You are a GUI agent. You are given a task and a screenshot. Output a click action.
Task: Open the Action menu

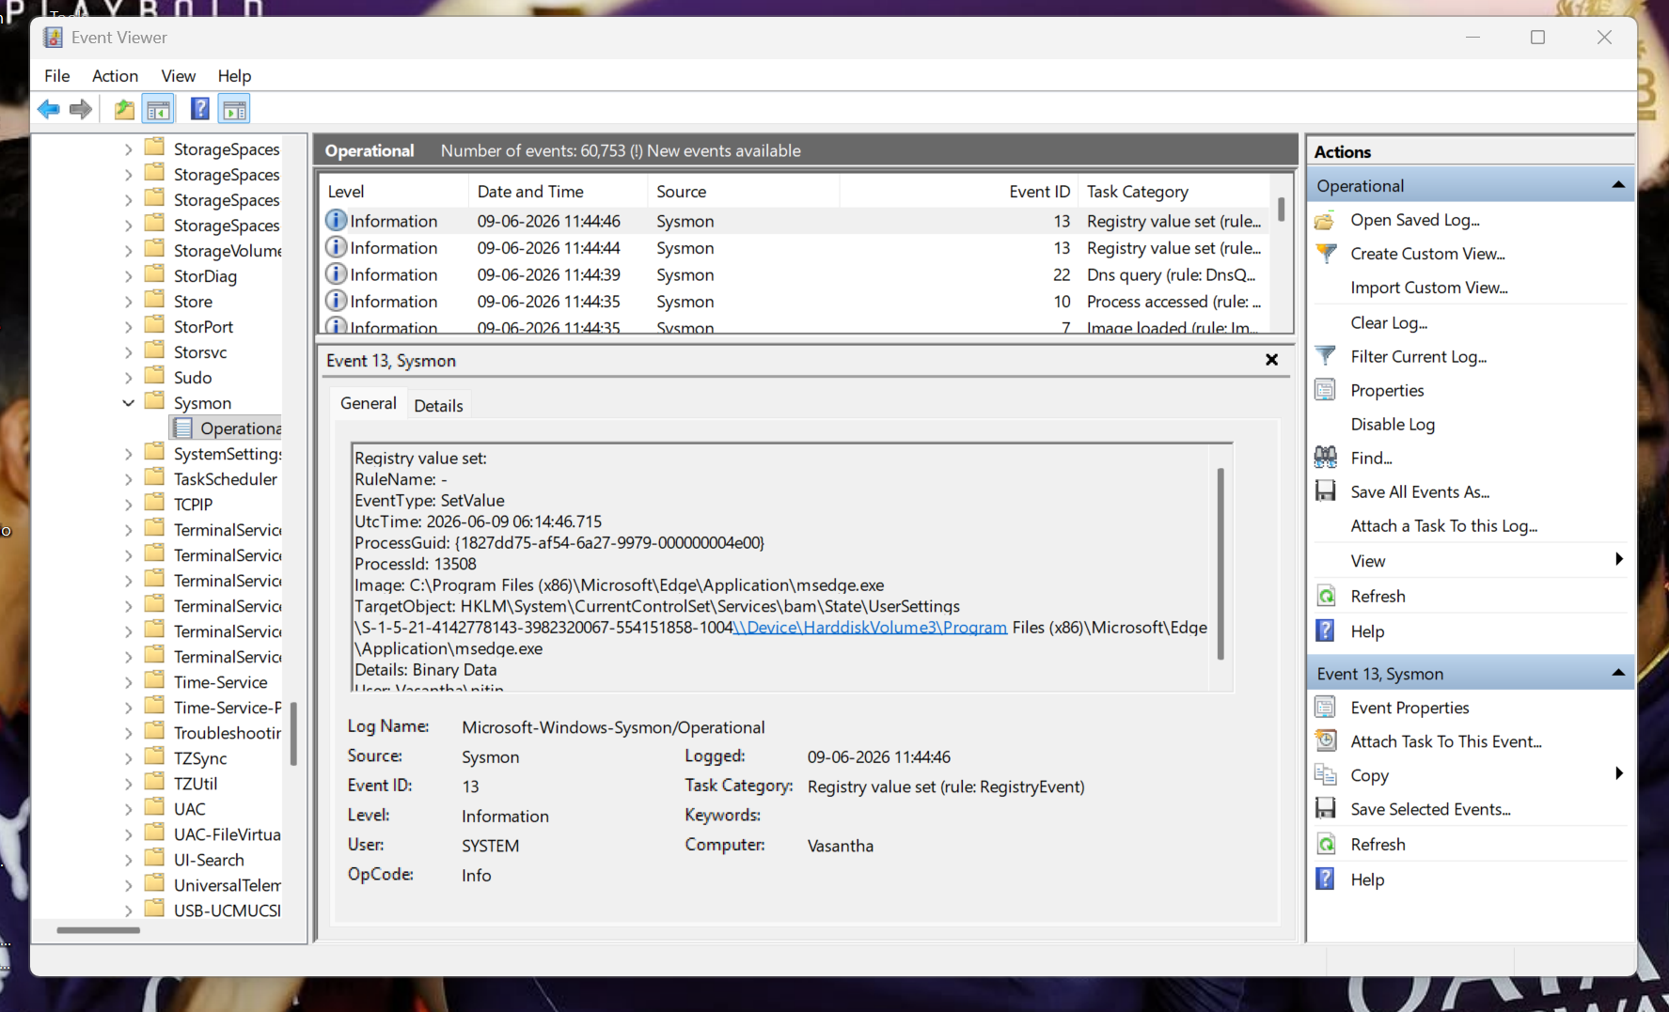[116, 76]
